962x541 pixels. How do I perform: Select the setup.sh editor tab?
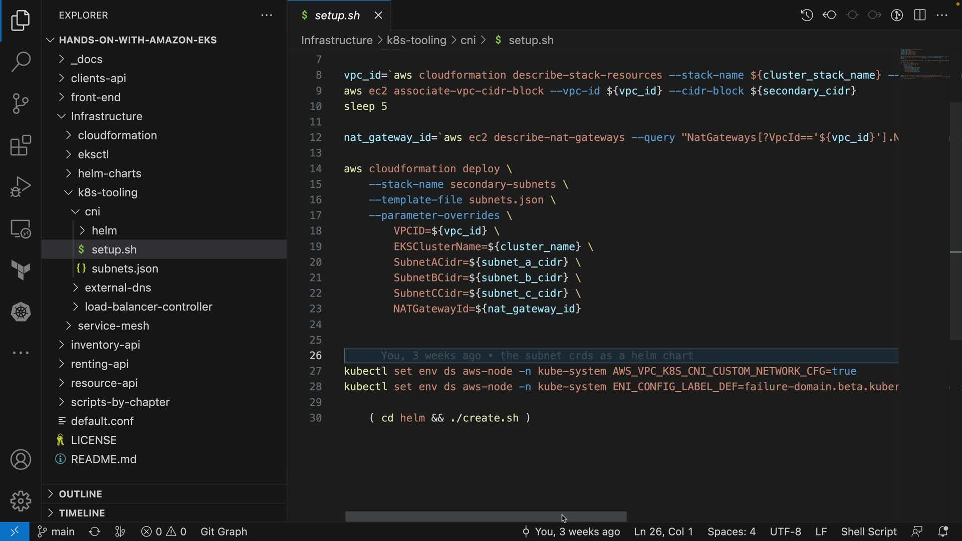337,15
